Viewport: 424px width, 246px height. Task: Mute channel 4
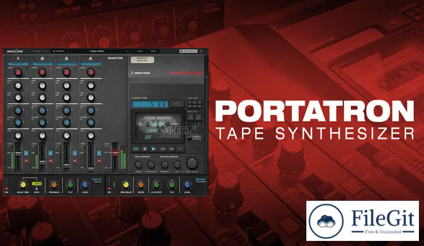point(99,161)
